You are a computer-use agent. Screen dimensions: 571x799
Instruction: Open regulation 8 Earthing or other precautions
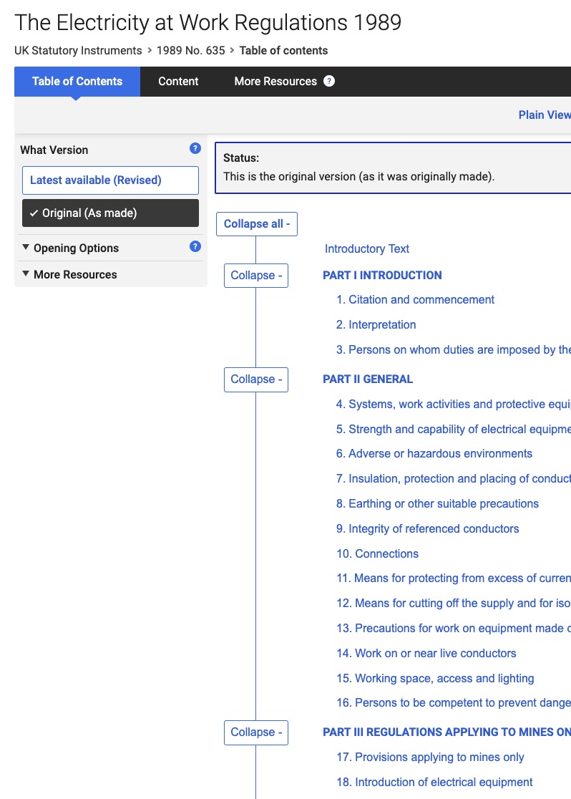pos(437,504)
